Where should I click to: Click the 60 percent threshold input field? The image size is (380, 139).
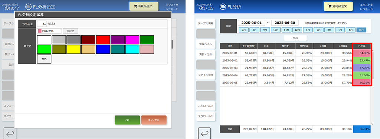(42, 24)
